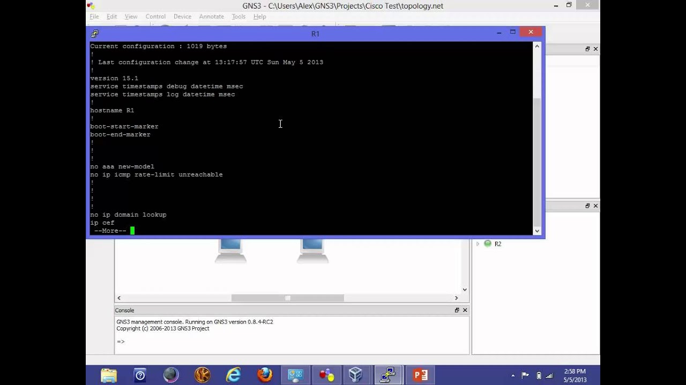The width and height of the screenshot is (686, 385).
Task: Open the File menu in GNS3
Action: [94, 17]
